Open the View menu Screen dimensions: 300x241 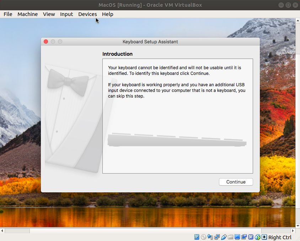(x=49, y=14)
